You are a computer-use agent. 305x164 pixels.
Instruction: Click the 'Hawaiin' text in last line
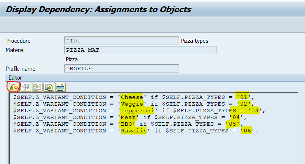point(133,131)
